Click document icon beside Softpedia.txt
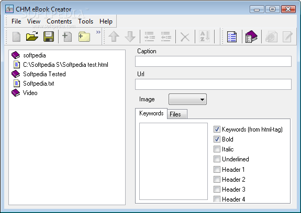Image resolution: width=301 pixels, height=213 pixels. [17, 83]
